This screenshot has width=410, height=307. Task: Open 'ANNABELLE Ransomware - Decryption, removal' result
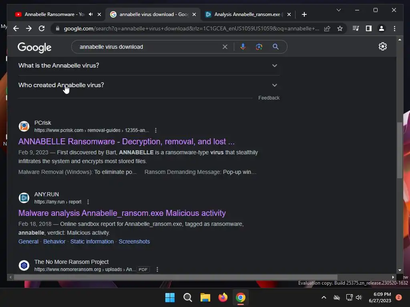coord(127,142)
